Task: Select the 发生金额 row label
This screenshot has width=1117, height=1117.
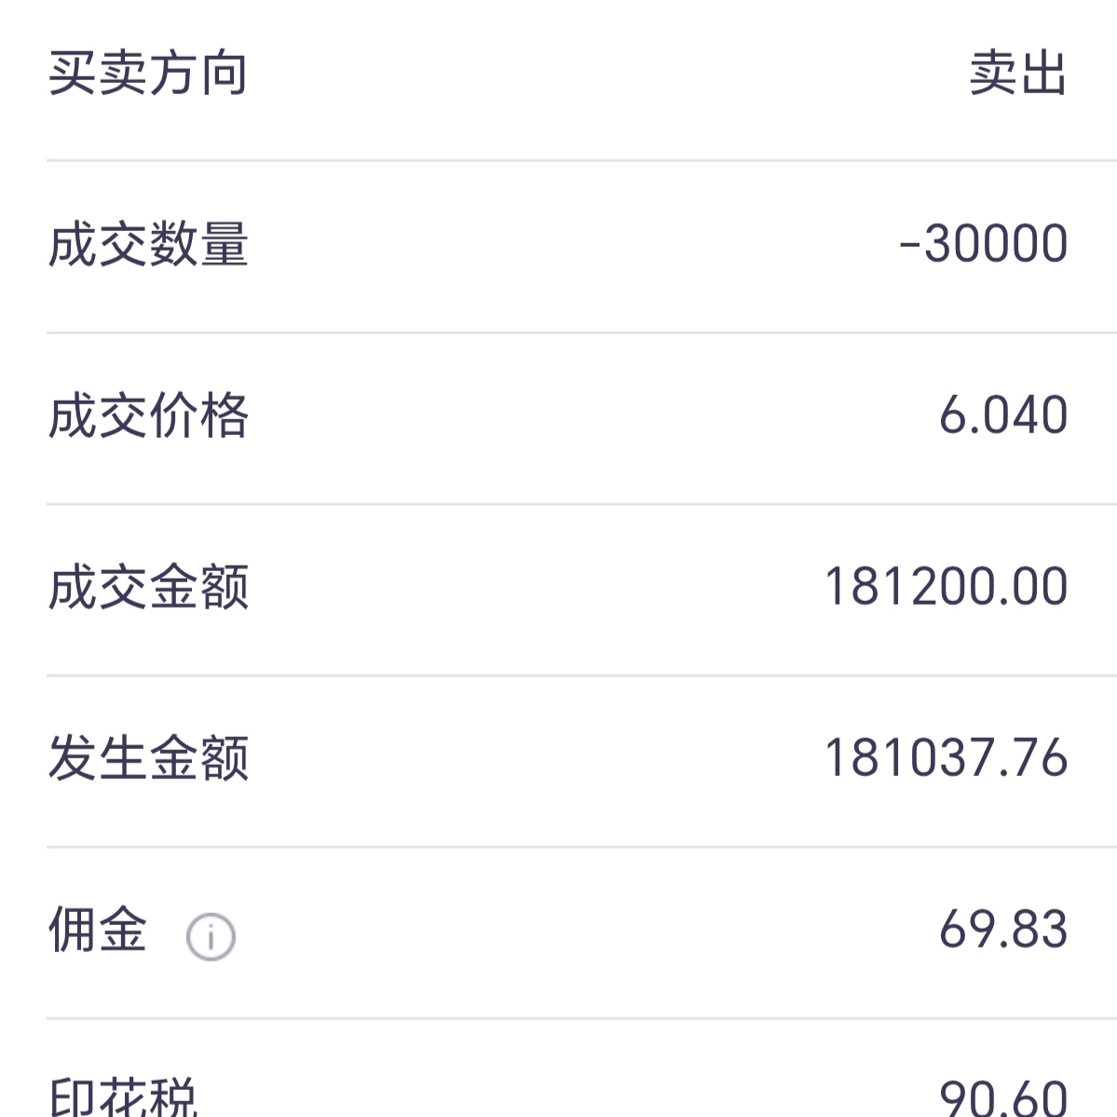Action: pyautogui.click(x=148, y=758)
